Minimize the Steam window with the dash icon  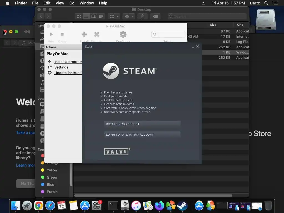point(193,47)
